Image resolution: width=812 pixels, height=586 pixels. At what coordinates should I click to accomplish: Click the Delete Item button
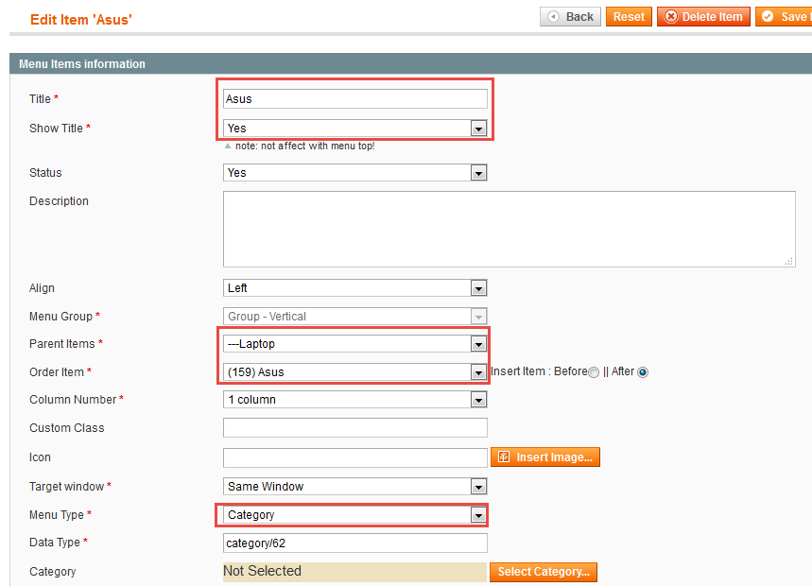[x=703, y=17]
